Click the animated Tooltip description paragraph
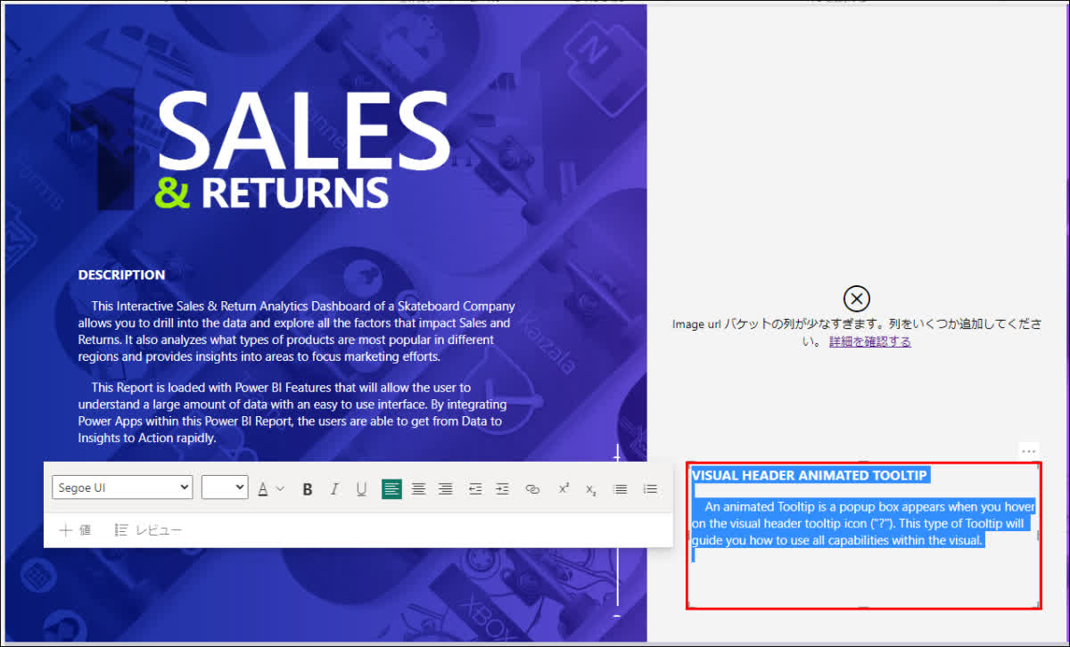 [863, 523]
